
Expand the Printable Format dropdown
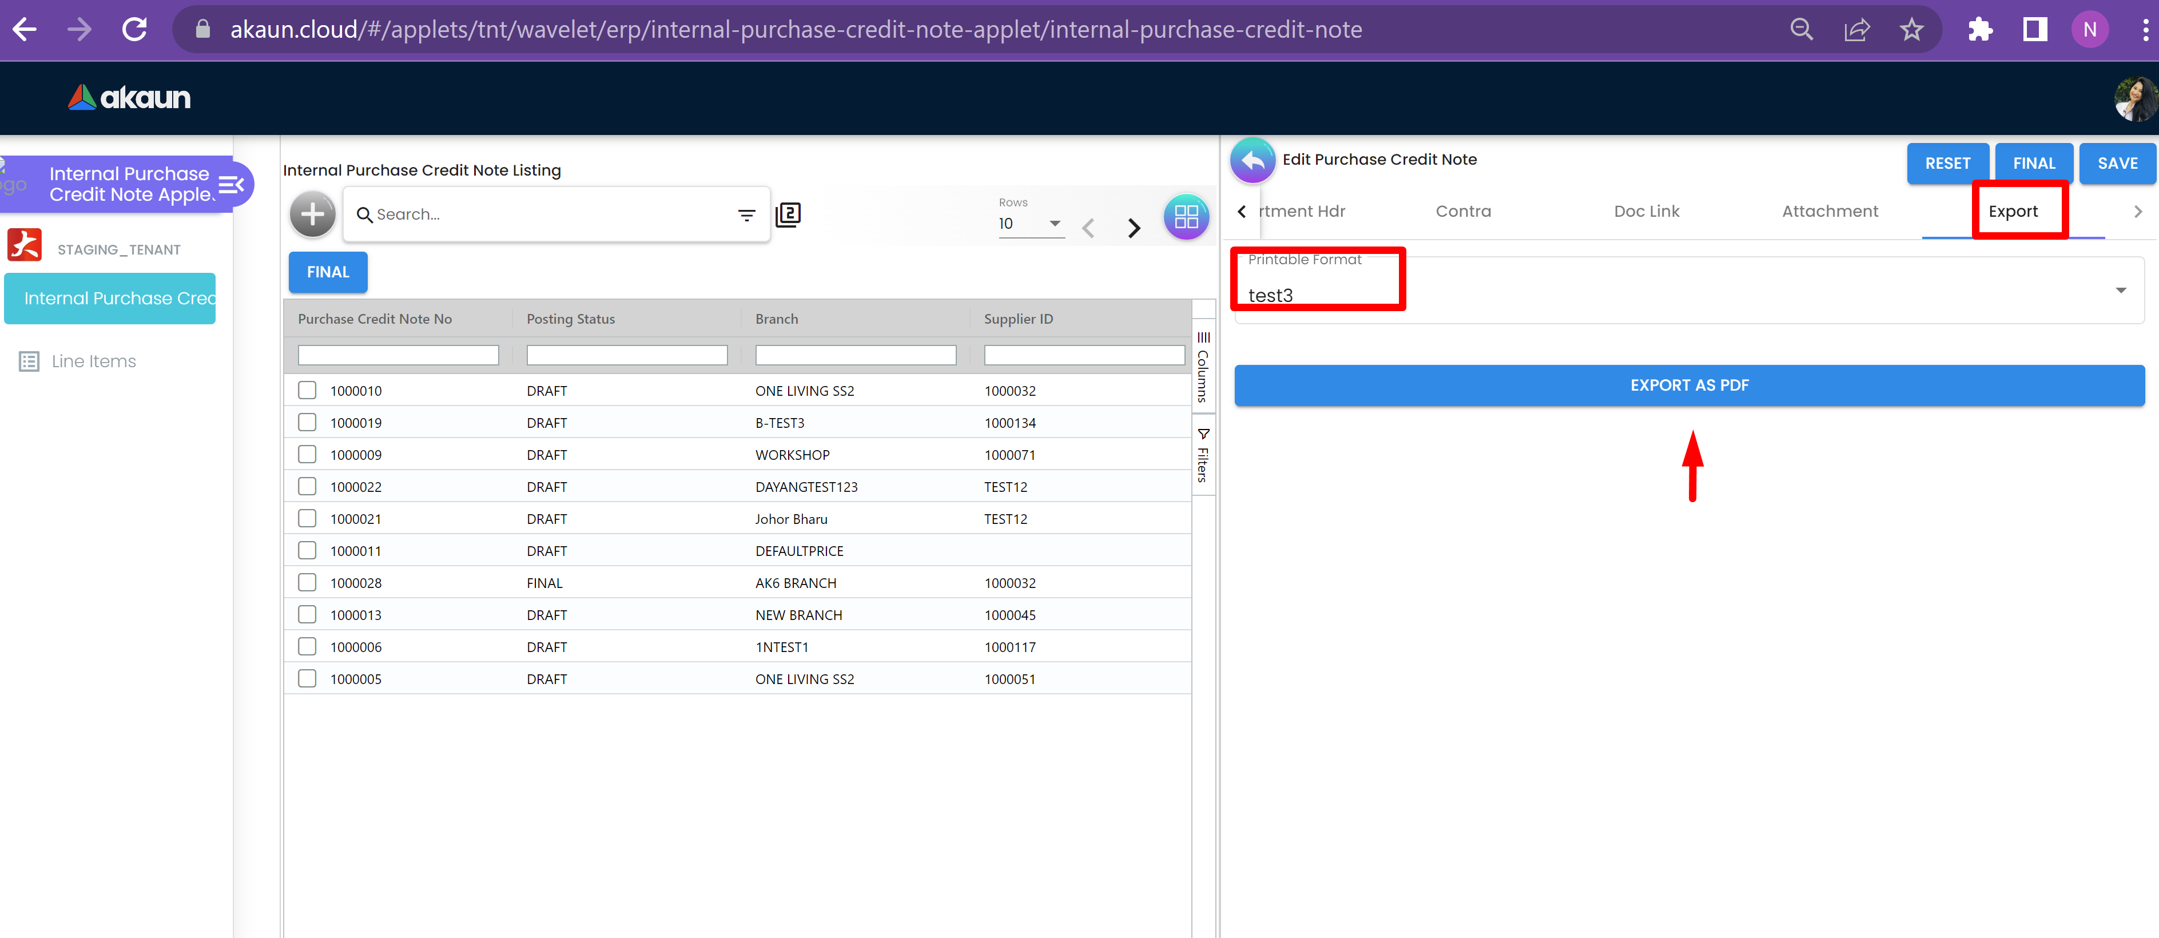point(2120,291)
